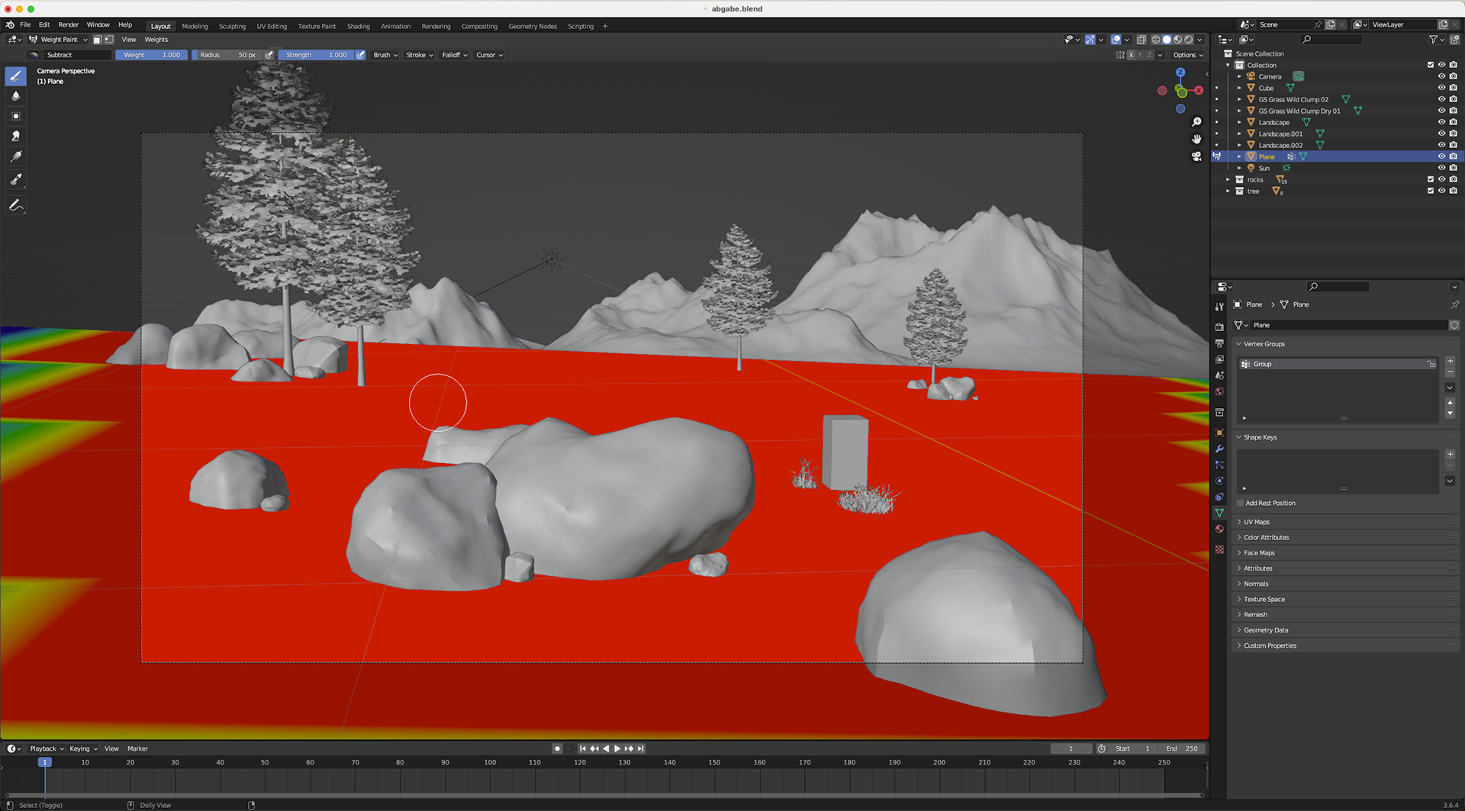
Task: Select the Average weight tool
Action: [x=15, y=116]
